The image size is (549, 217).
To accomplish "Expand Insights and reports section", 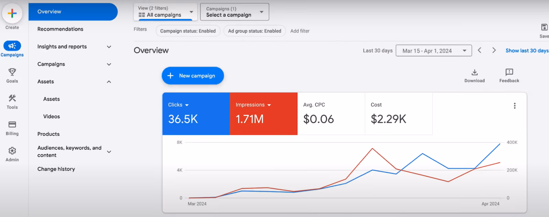I will (x=109, y=47).
